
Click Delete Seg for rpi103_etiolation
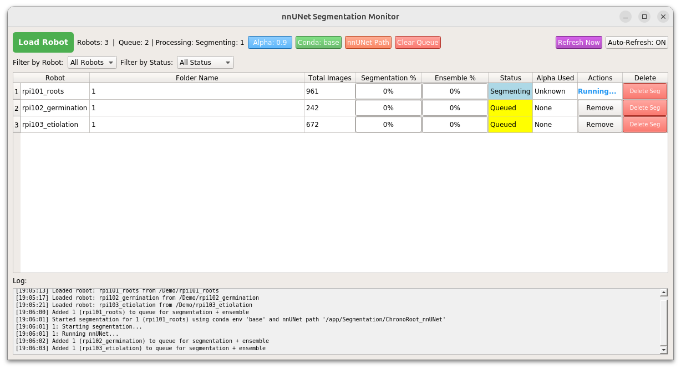point(644,124)
